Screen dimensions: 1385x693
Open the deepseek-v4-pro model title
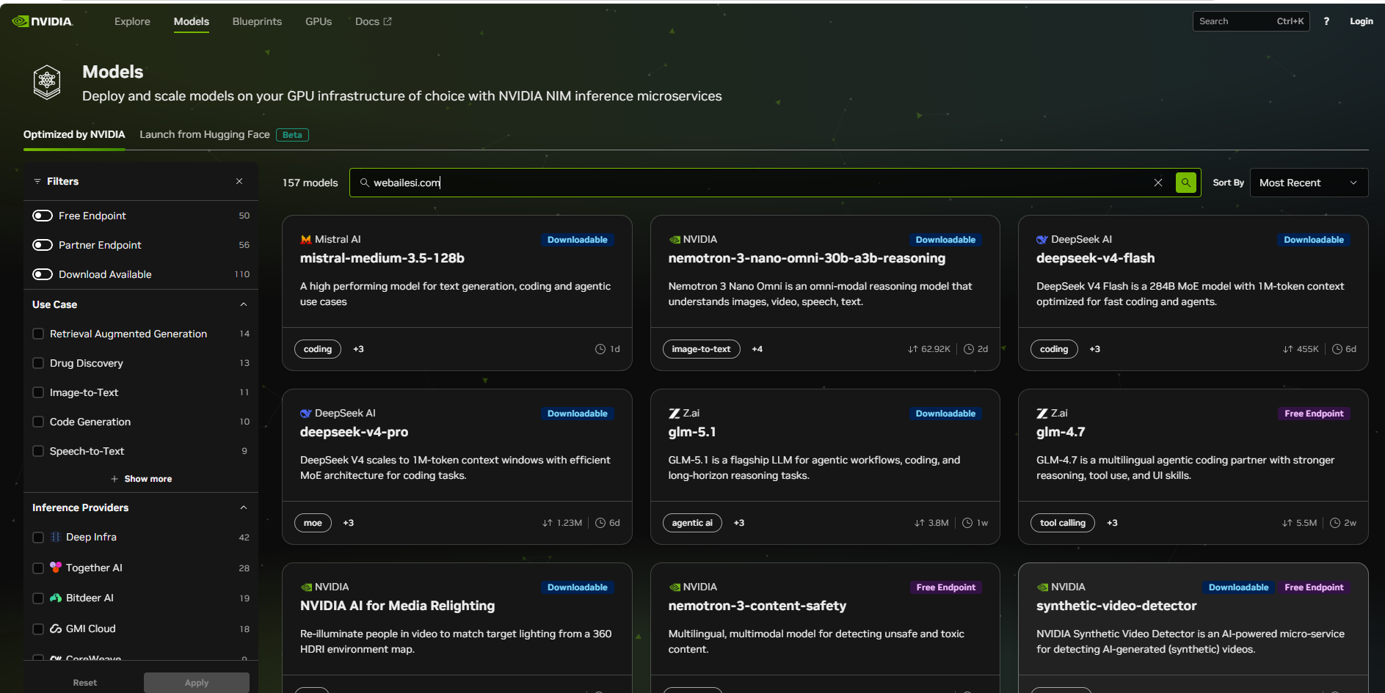[354, 432]
